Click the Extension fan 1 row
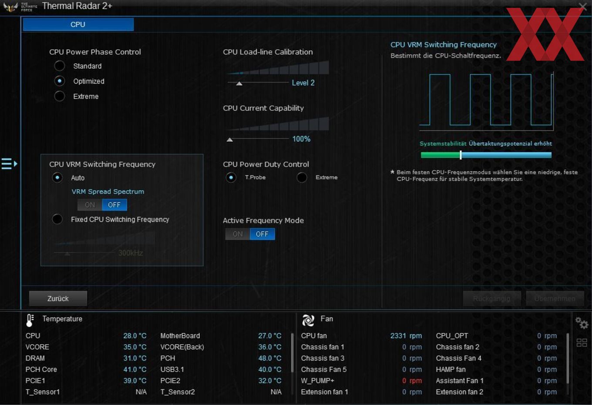The width and height of the screenshot is (592, 405). 362,392
